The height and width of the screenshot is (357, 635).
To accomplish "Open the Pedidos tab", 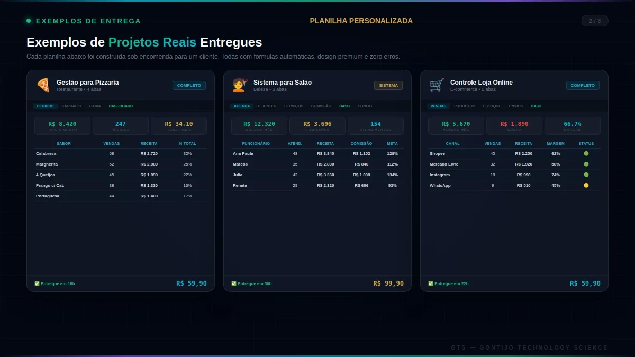I will pos(46,106).
